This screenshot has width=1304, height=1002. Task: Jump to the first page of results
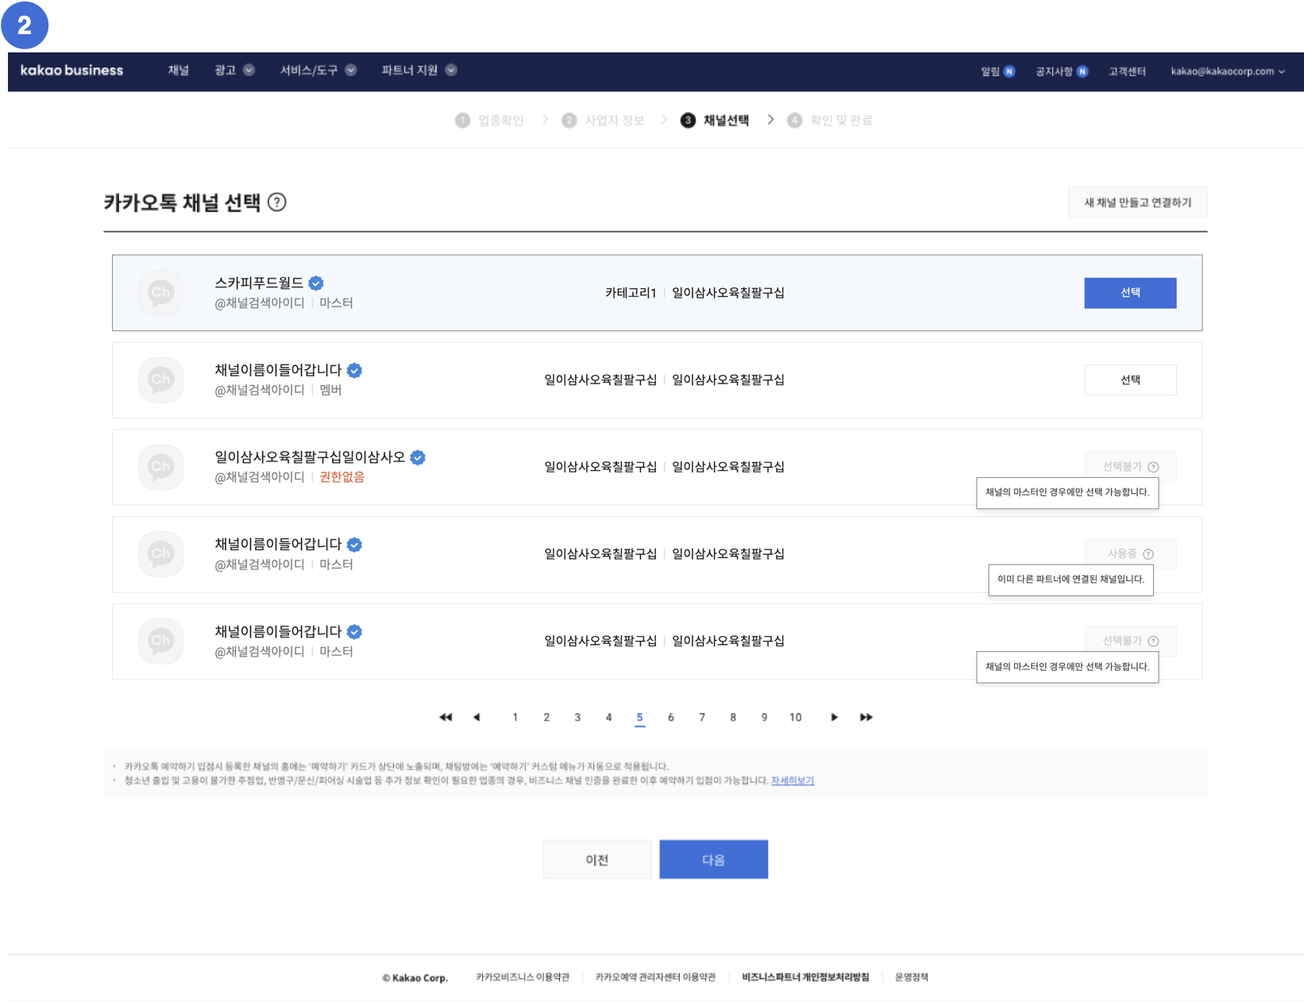pos(446,717)
